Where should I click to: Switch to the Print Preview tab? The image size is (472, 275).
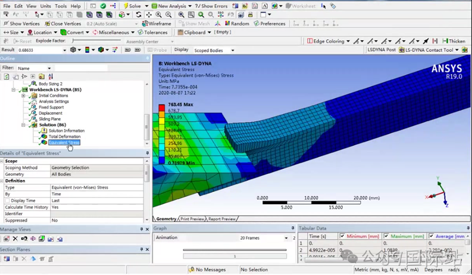click(x=193, y=219)
